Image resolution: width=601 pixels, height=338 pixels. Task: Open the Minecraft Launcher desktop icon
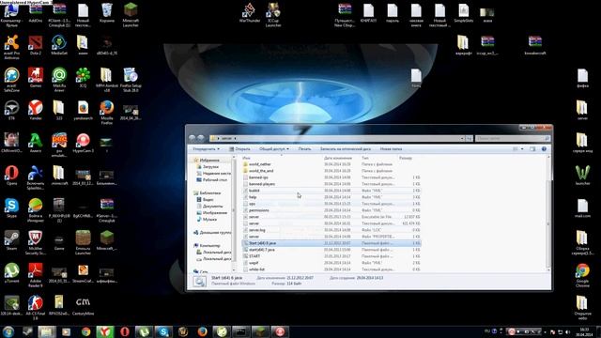131,15
